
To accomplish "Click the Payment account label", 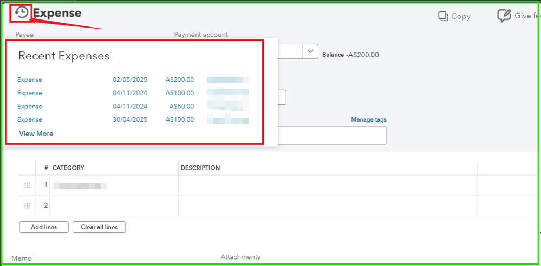I will point(201,35).
